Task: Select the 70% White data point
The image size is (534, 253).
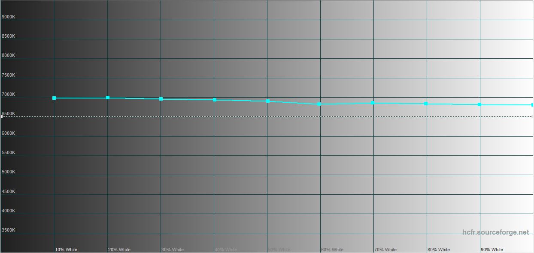Action: [373, 103]
